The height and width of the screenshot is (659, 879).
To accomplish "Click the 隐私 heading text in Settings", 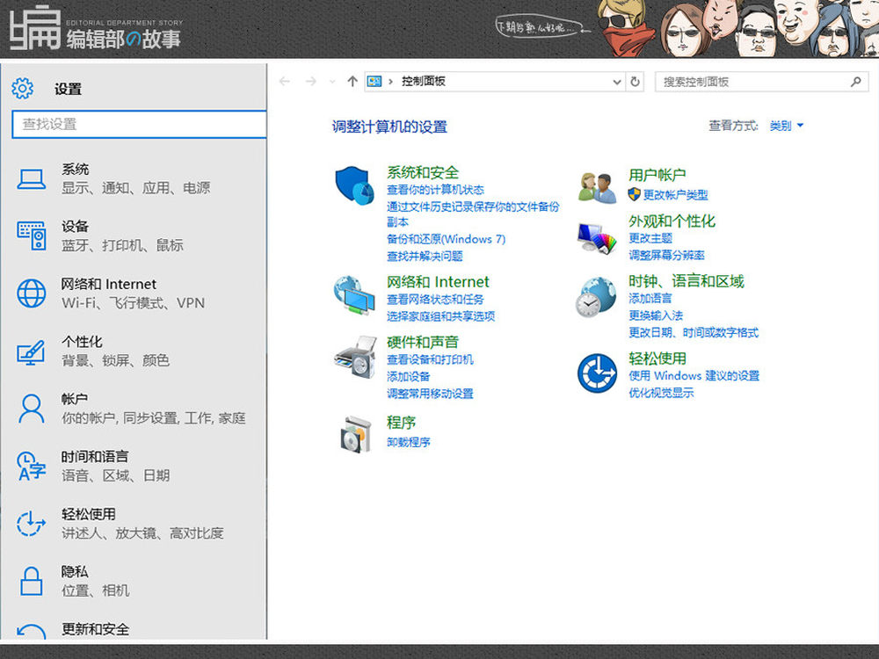I will tap(75, 572).
